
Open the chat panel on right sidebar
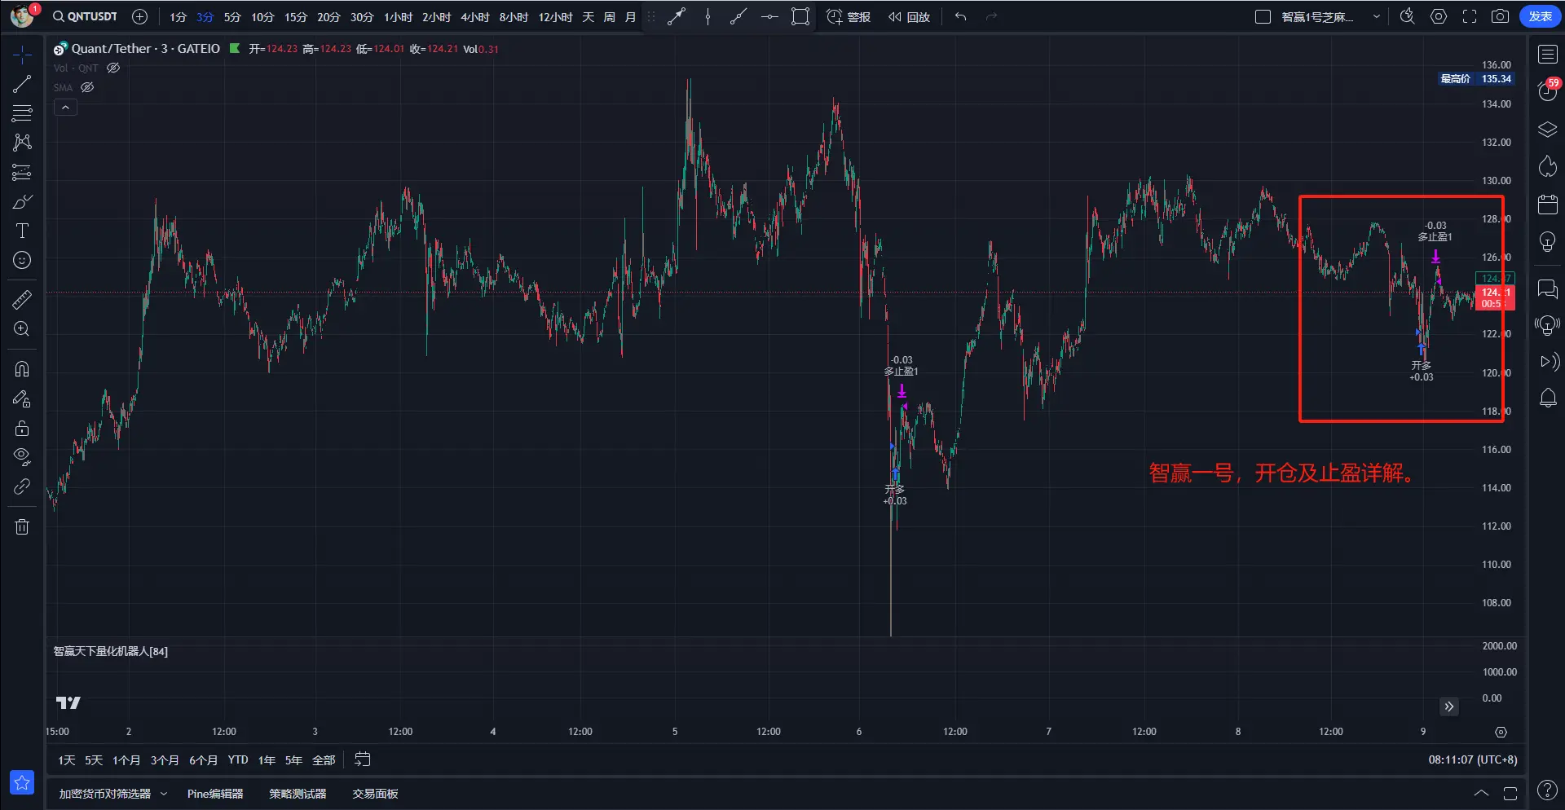1547,288
